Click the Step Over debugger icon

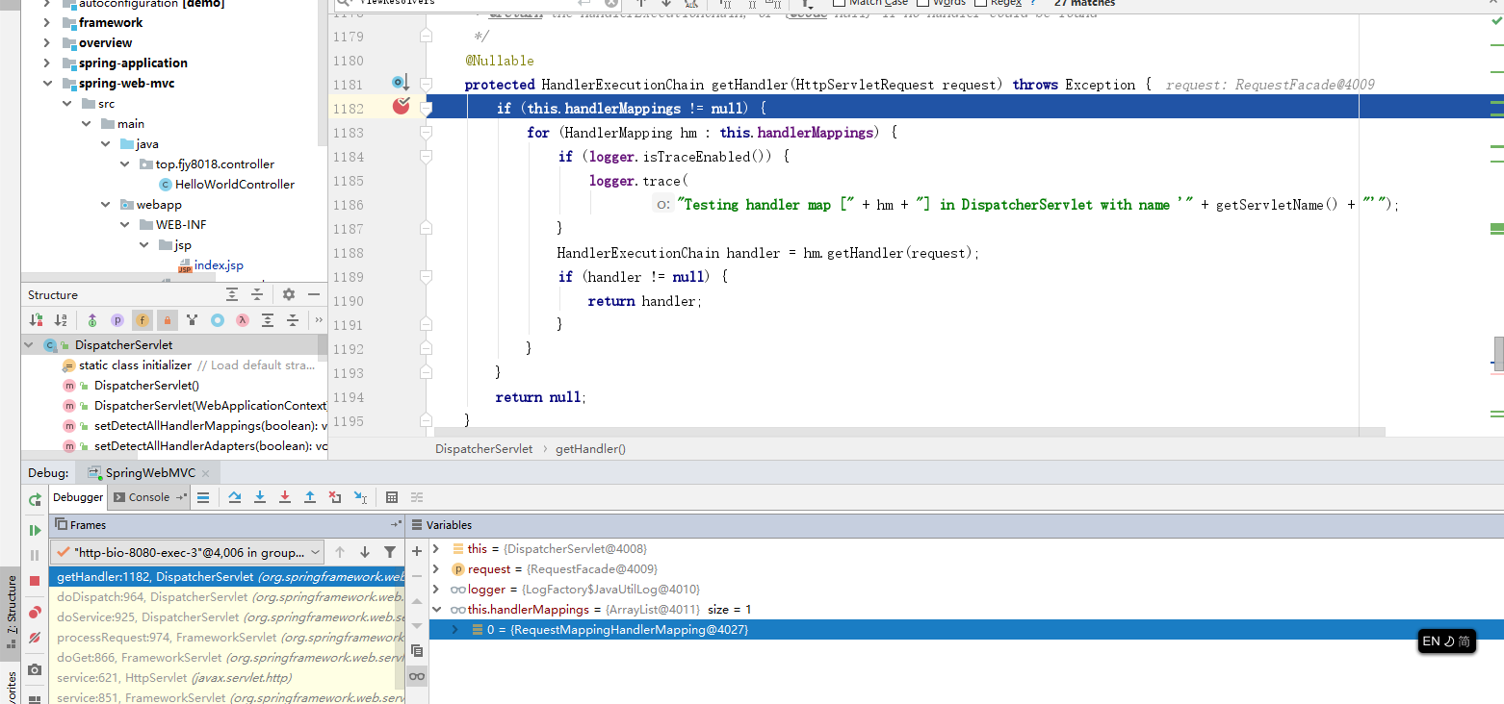235,497
